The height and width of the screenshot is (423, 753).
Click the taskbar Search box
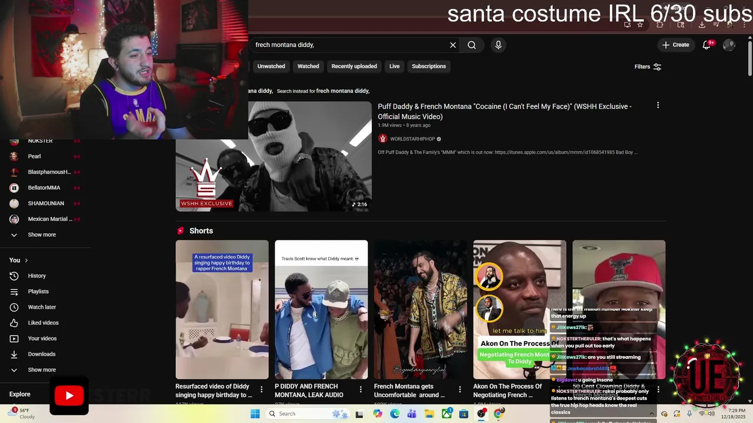pyautogui.click(x=308, y=414)
